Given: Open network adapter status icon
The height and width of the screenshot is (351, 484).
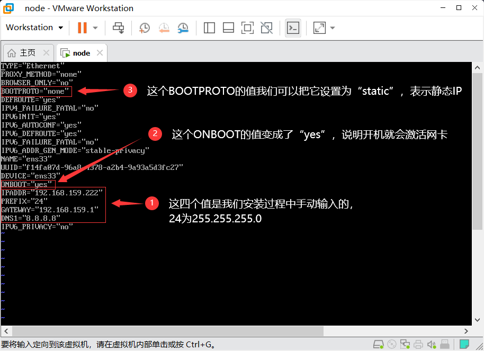Looking at the screenshot, I should 405,344.
